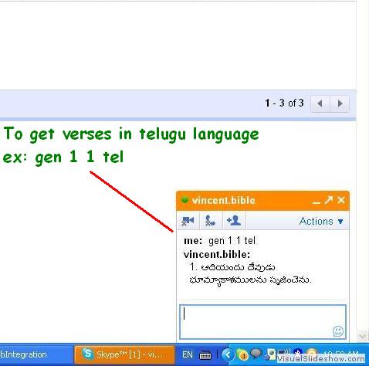The width and height of the screenshot is (369, 366).
Task: Close the vincent.bible chat window
Action: pos(341,200)
